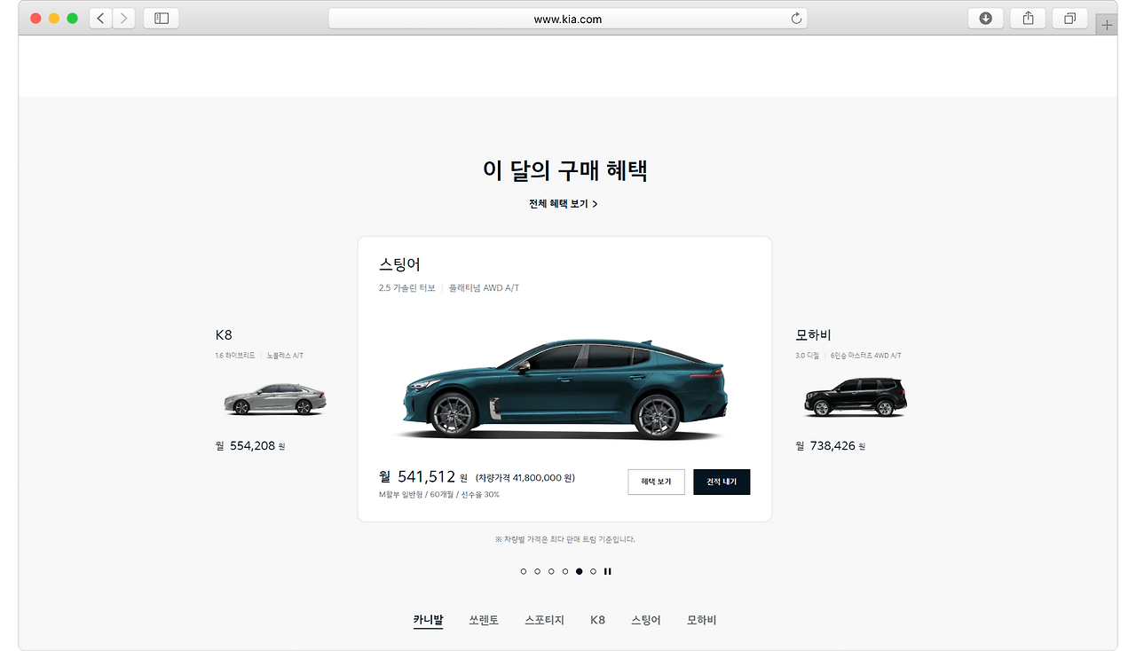
Task: Switch to the 모하비 tab at bottom
Action: coord(702,620)
